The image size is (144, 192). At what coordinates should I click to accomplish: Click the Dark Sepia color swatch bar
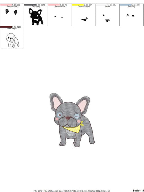click(6, 27)
